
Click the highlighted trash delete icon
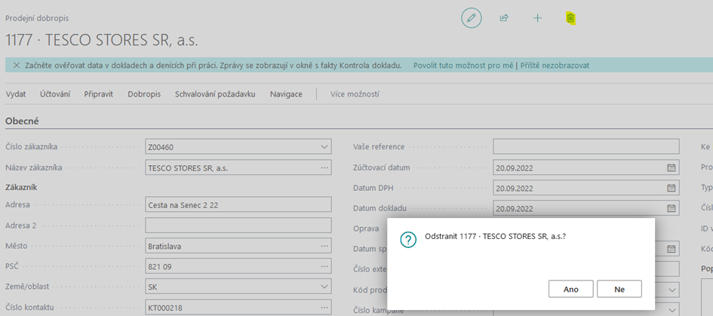571,18
